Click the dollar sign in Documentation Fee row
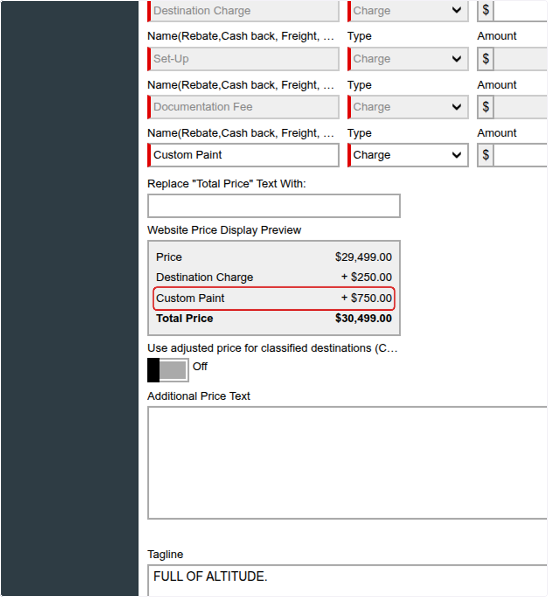The image size is (548, 597). pyautogui.click(x=485, y=107)
